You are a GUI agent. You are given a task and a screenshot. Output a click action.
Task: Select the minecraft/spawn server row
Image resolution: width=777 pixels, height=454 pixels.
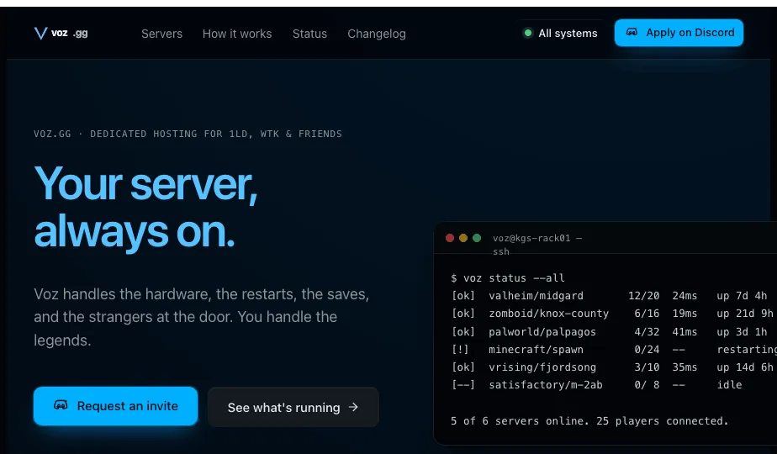[614, 350]
